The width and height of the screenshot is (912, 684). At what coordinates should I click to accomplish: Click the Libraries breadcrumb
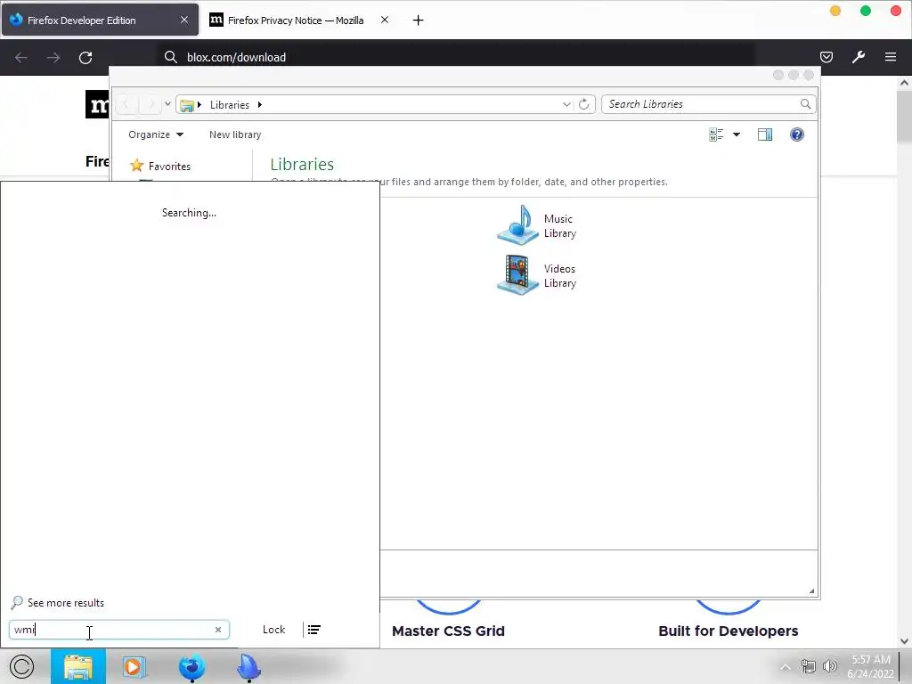point(229,105)
